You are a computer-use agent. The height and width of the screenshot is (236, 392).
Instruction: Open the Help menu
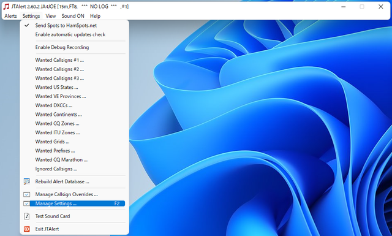click(x=95, y=16)
